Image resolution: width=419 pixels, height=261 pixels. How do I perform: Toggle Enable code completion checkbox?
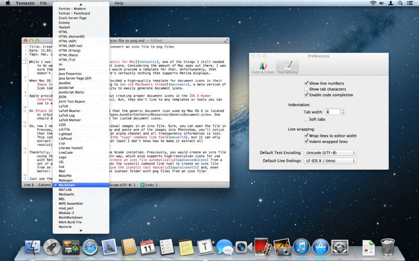306,95
